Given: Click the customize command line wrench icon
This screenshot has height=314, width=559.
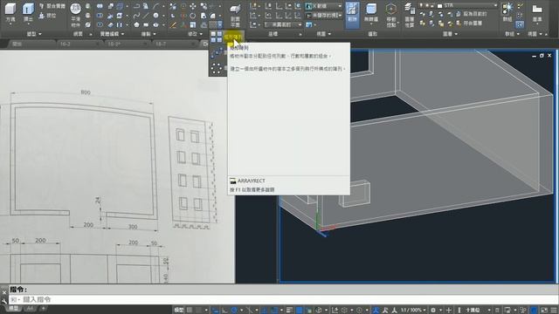Looking at the screenshot, I should pos(4,301).
